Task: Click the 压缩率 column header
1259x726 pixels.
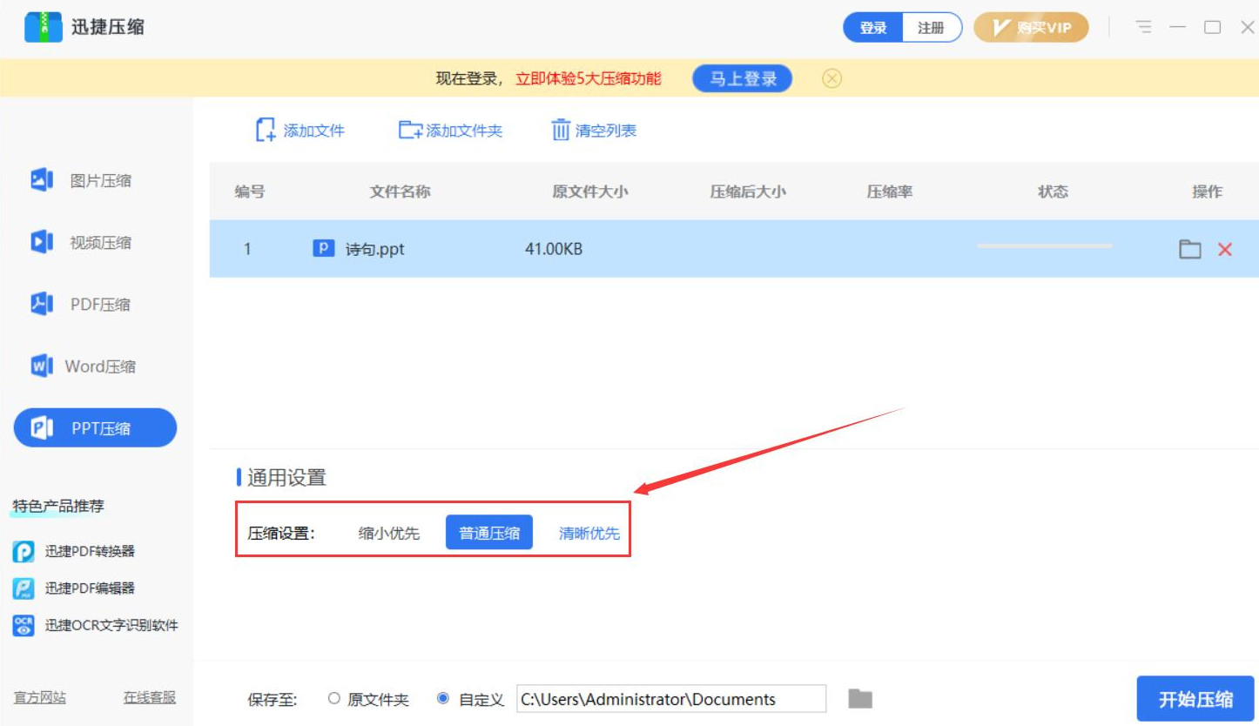Action: point(890,192)
